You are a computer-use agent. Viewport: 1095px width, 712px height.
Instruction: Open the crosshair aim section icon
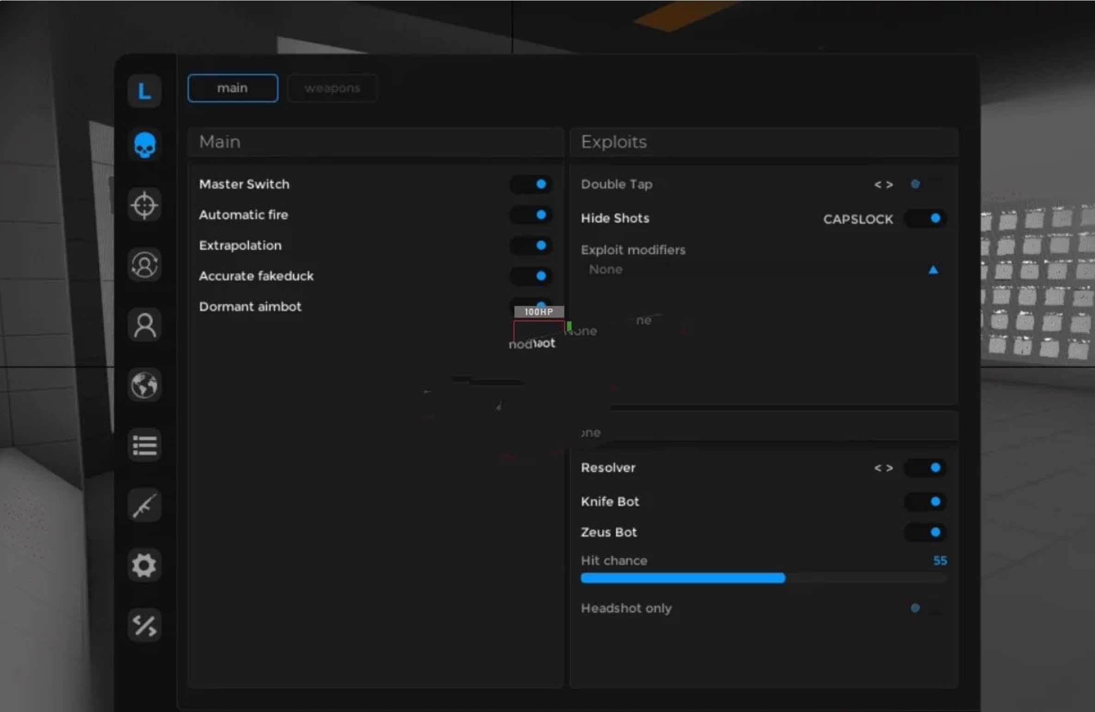144,205
